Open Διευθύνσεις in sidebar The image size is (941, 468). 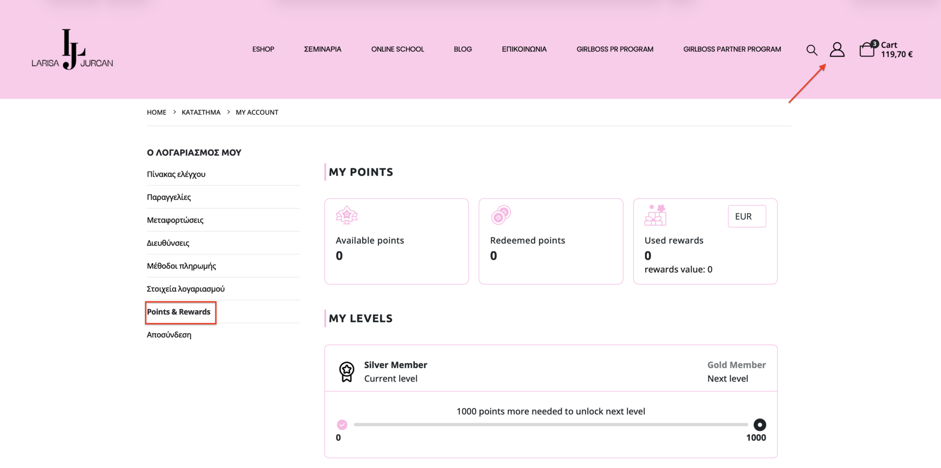pyautogui.click(x=168, y=243)
